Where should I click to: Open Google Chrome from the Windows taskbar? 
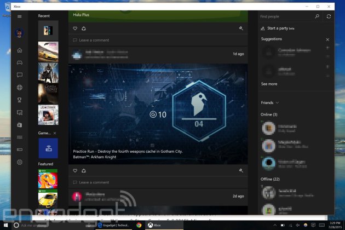pos(139,225)
